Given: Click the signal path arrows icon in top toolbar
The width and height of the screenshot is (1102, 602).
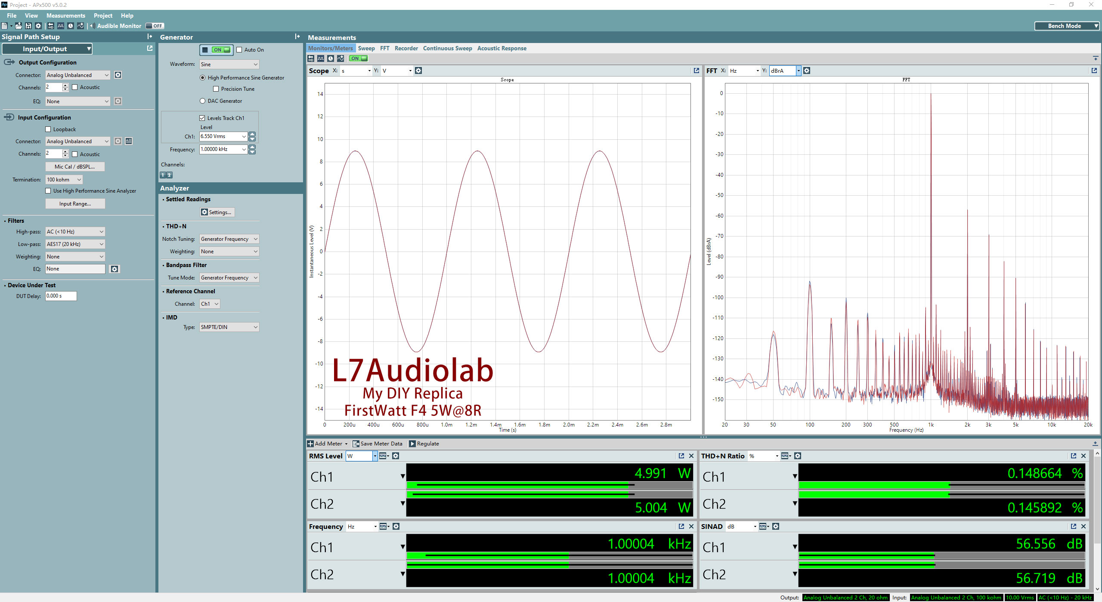Looking at the screenshot, I should (x=51, y=26).
